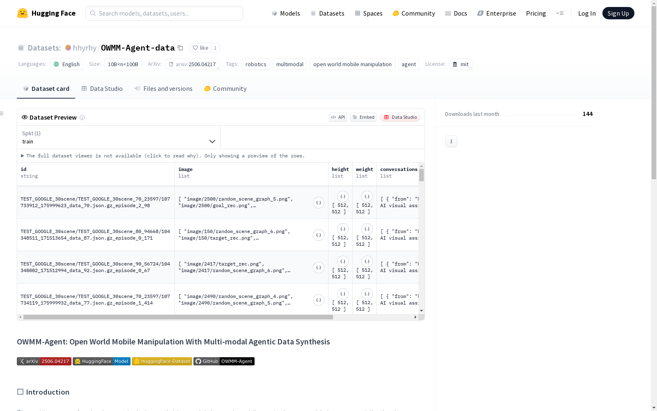Click the Sign Up button
This screenshot has height=411, width=657.
tap(618, 13)
